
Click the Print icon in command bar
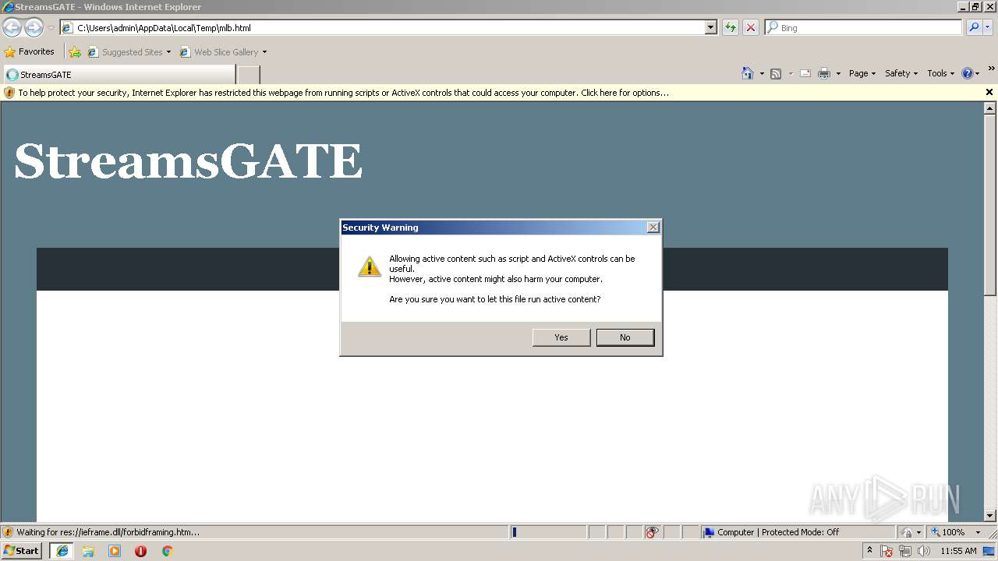click(x=824, y=73)
